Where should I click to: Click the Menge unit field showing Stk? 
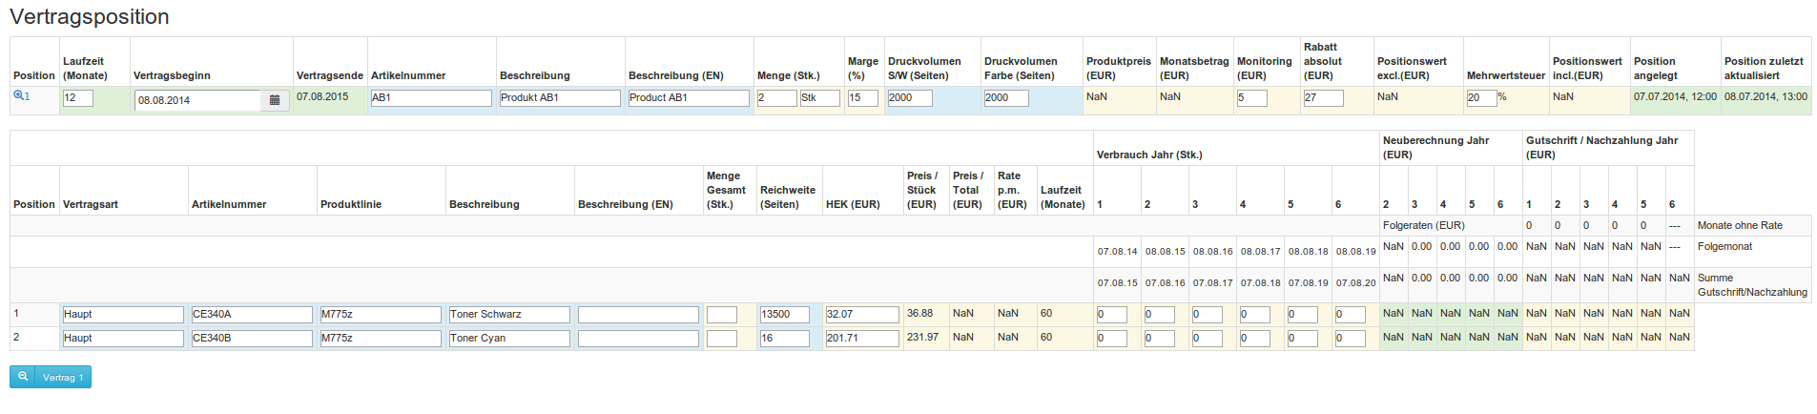[819, 98]
